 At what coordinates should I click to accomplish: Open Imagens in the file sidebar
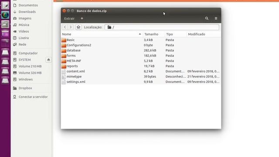tap(25, 18)
